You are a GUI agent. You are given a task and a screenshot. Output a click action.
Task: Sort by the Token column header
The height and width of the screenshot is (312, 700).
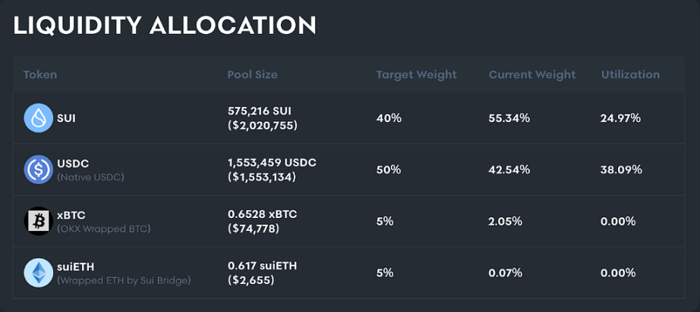(x=40, y=75)
